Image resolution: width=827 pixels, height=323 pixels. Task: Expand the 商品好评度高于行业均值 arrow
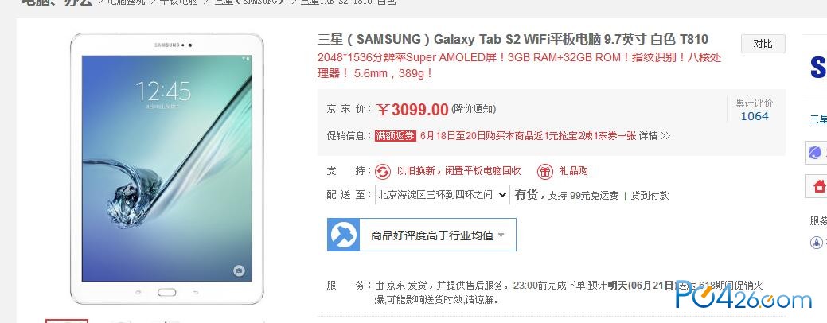[x=501, y=235]
